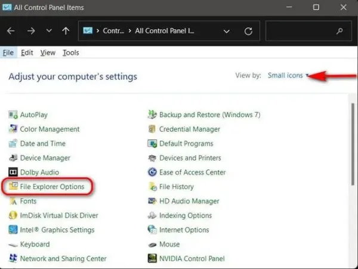Click the AutoPlay icon
This screenshot has width=358, height=269.
pyautogui.click(x=13, y=115)
